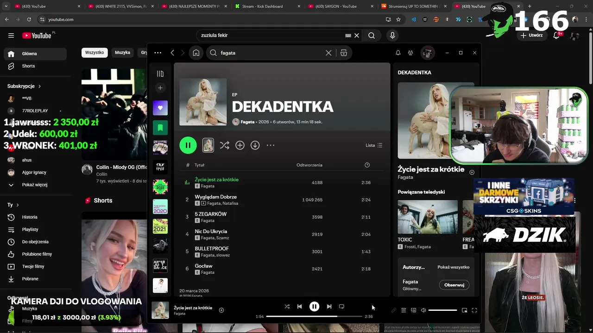
Task: Toggle the lyrics microphone in player bar
Action: 394,310
